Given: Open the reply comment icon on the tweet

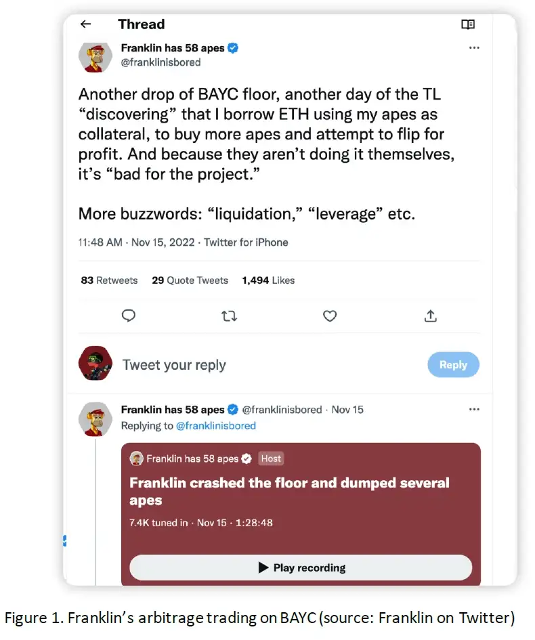Looking at the screenshot, I should tap(129, 316).
